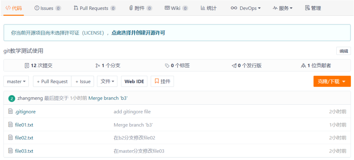This screenshot has width=354, height=160.
Task: Click the 挂件 widget button
Action: click(162, 81)
